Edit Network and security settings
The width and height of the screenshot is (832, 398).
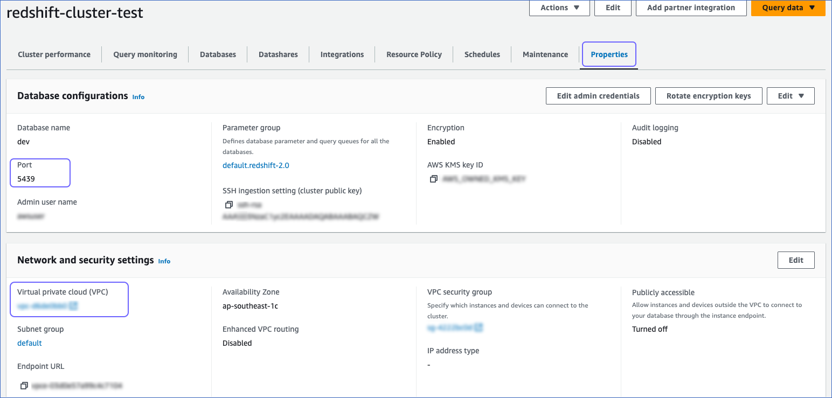coord(796,260)
